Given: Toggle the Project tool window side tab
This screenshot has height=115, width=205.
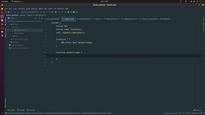Looking at the screenshot, I should tap(5, 21).
